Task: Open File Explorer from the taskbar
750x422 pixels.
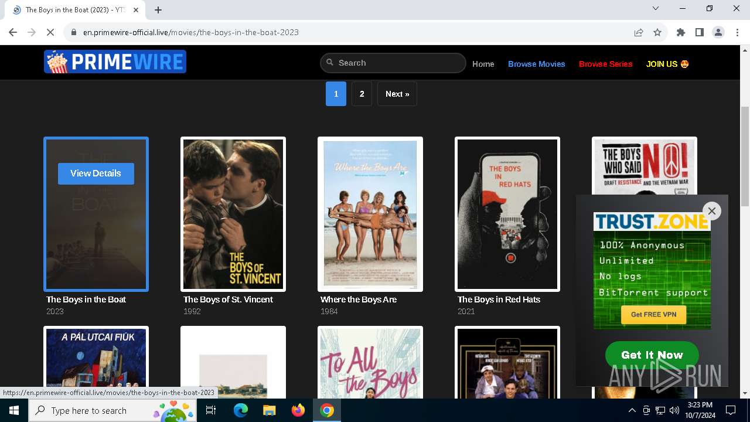Action: pos(270,410)
